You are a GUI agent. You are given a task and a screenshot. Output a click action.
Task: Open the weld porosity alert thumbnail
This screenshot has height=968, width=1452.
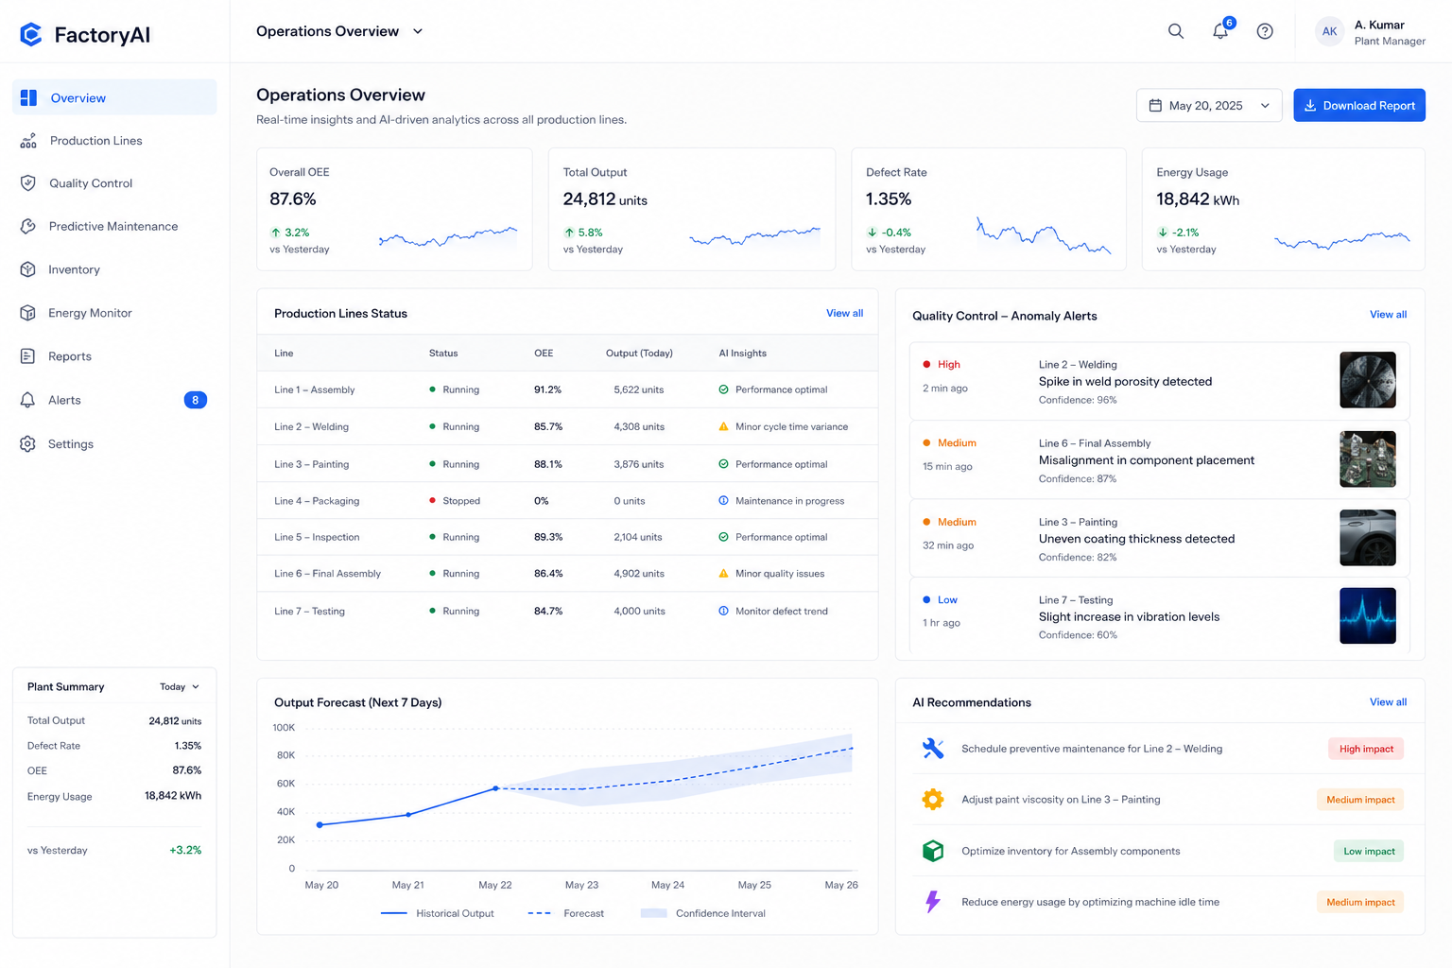pos(1368,380)
